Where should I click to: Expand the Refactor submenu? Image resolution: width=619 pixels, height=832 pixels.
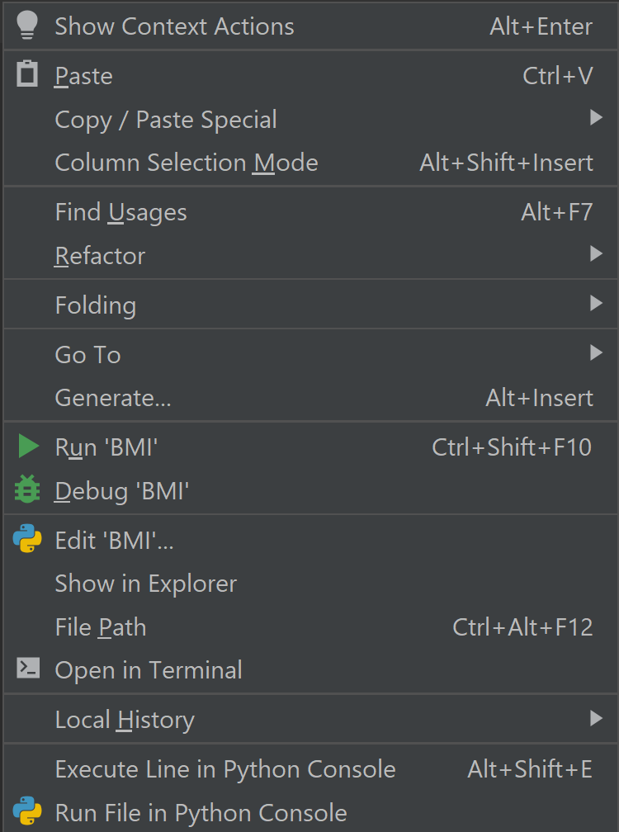coord(99,256)
